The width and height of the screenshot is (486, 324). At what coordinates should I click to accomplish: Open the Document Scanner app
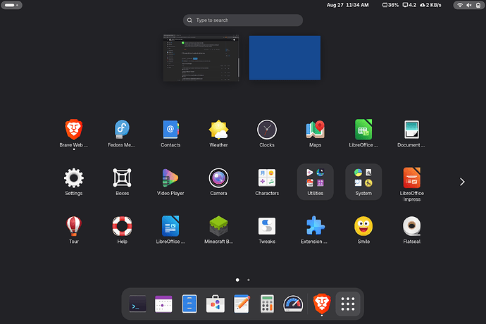(411, 133)
